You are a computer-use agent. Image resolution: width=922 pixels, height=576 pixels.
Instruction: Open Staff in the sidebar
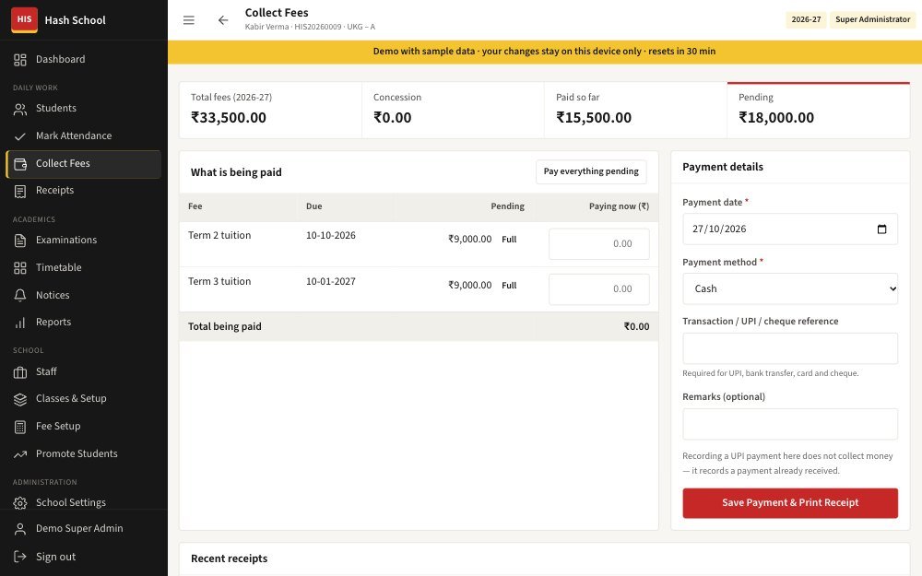[x=84, y=371]
